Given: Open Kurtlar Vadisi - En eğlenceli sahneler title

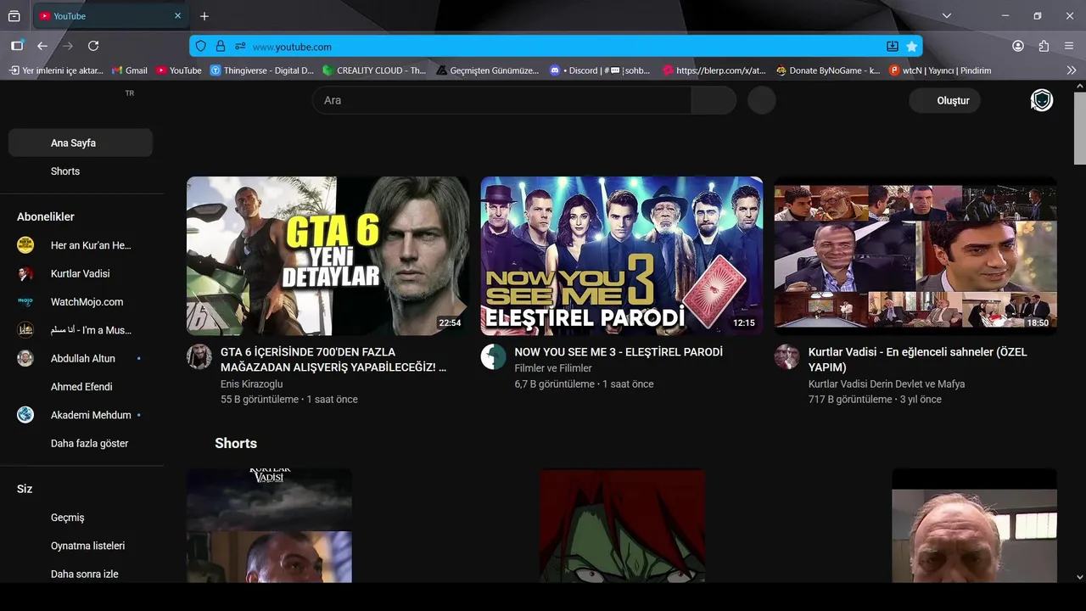Looking at the screenshot, I should tap(918, 359).
